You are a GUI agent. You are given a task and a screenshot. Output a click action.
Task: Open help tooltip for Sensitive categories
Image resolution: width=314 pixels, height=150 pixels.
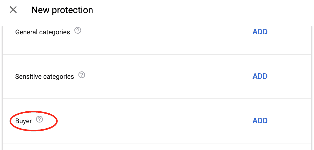click(82, 75)
